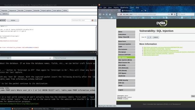Click the Firefox address bar URL

click(139, 14)
